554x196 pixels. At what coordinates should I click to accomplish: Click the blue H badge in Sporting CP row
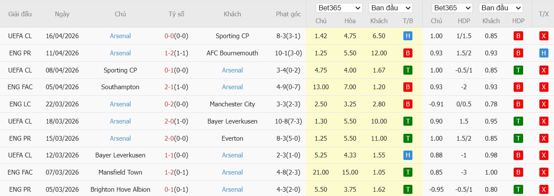pos(408,36)
